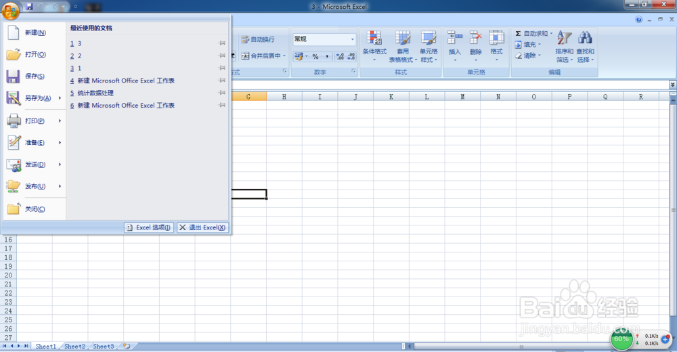Open Clear (清除) menu

coord(528,56)
